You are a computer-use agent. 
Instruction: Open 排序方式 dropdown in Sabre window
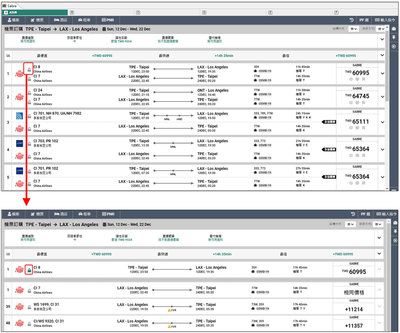(x=381, y=29)
